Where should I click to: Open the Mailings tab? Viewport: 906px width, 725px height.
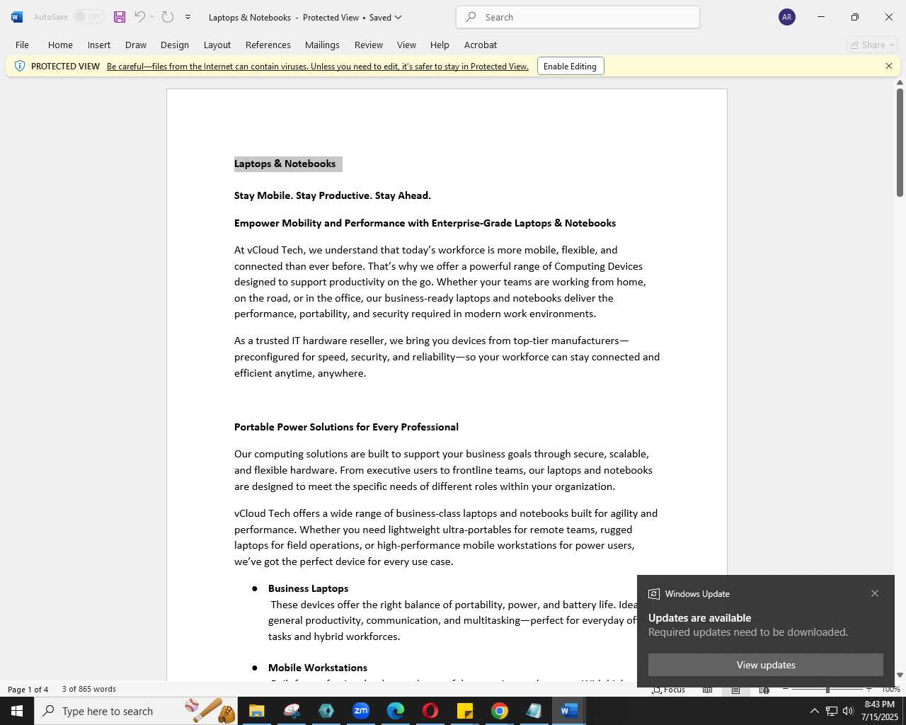coord(322,45)
